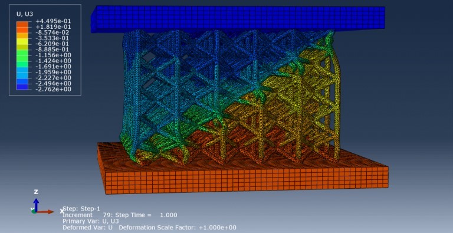Click the 'Step: Step-1' state block line
This screenshot has height=233, width=453.
[81, 209]
